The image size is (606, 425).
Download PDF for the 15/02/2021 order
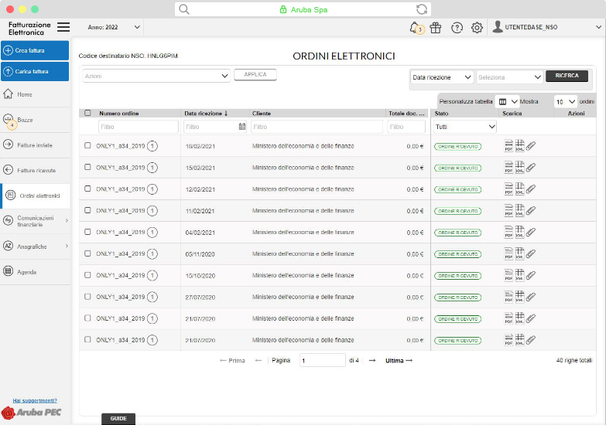coord(508,168)
